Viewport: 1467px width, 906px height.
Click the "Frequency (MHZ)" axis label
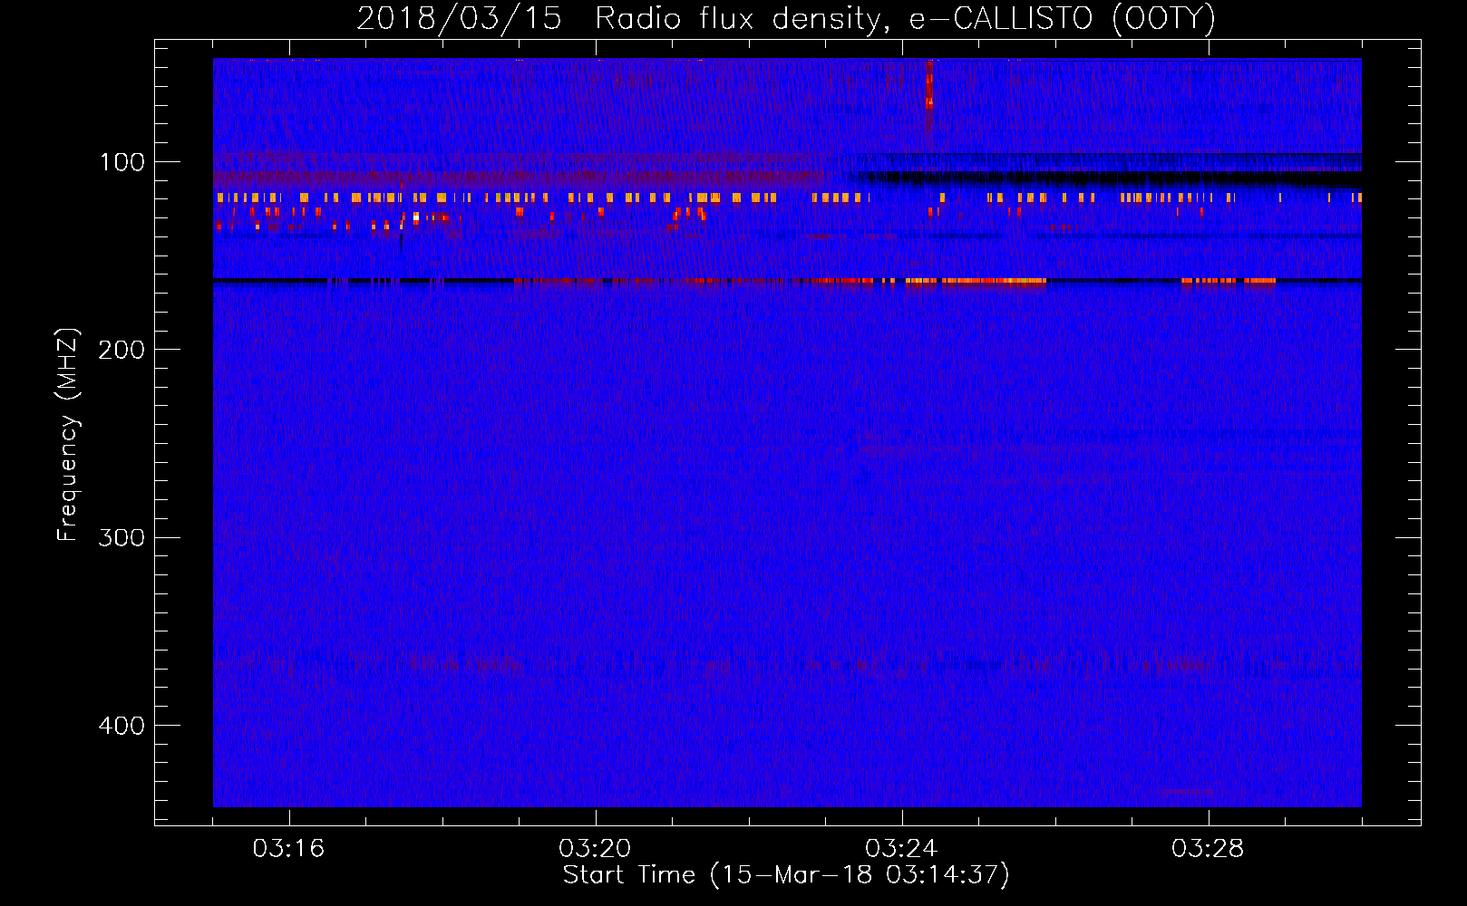tap(69, 435)
